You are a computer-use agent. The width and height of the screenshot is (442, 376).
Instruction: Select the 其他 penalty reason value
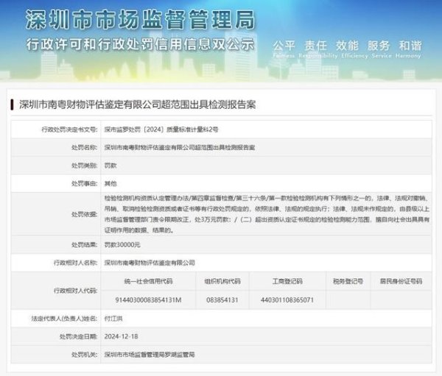coord(110,184)
